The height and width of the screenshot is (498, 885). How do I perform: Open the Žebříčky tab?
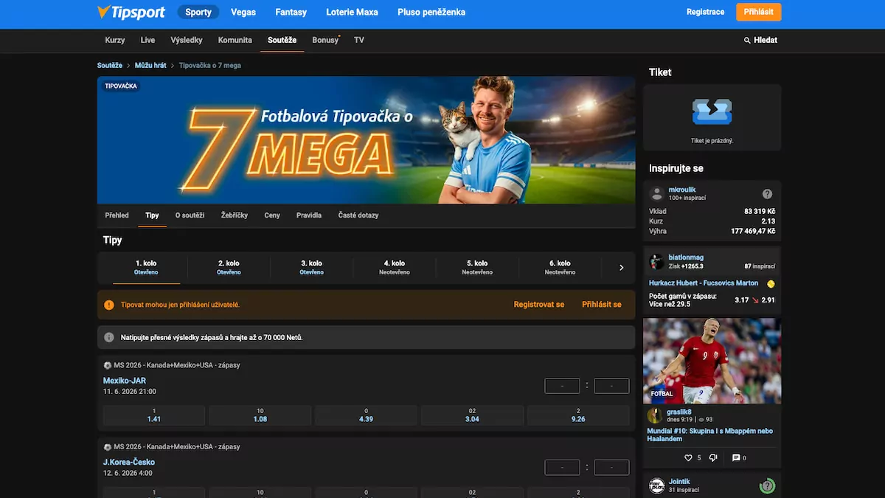click(235, 215)
